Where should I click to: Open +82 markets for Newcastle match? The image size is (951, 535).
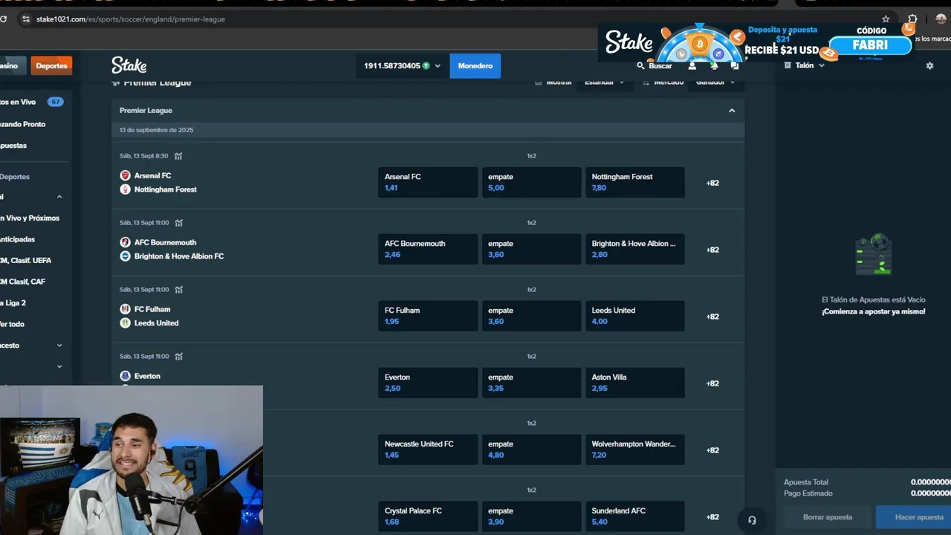click(x=713, y=450)
